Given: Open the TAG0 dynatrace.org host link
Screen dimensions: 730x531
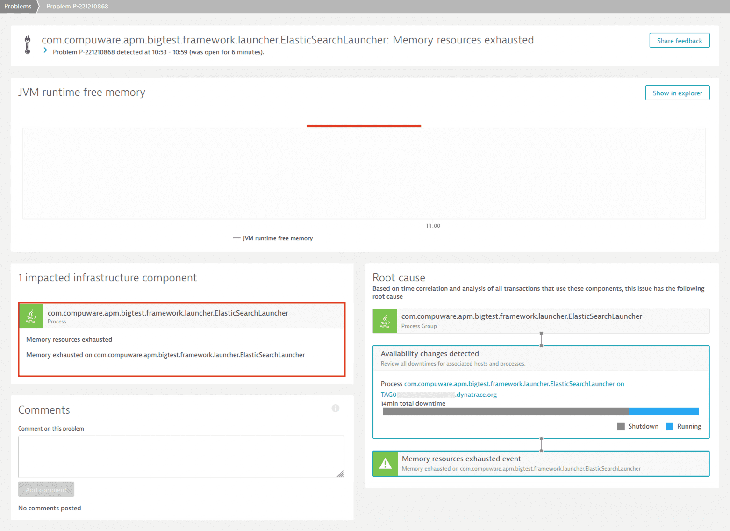Looking at the screenshot, I should pos(438,395).
